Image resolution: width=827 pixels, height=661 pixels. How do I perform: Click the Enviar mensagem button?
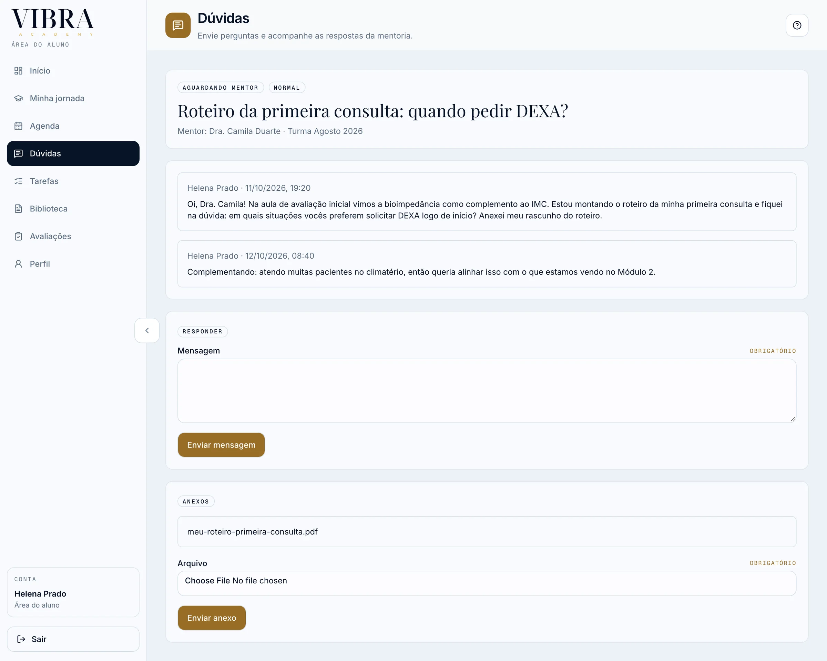(221, 445)
